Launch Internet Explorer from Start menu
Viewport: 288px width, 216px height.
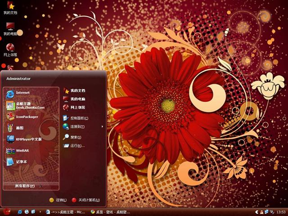[x=31, y=93]
